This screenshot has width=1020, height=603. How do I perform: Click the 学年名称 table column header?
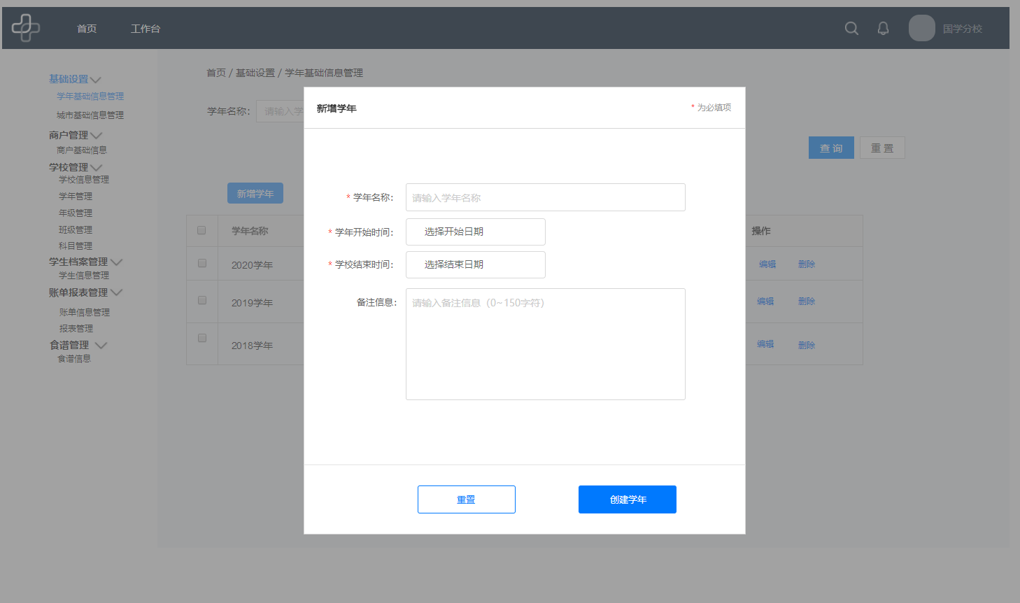point(250,231)
